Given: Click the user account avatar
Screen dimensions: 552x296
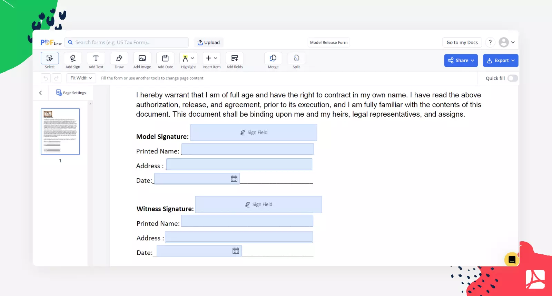Looking at the screenshot, I should (x=504, y=42).
